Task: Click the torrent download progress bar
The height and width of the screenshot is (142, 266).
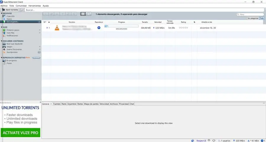Action: pos(121,26)
